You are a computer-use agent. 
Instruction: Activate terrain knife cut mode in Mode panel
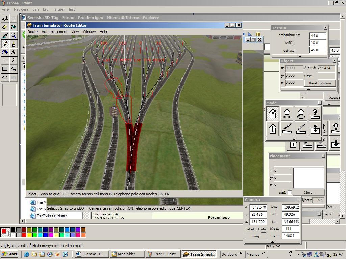(287, 128)
